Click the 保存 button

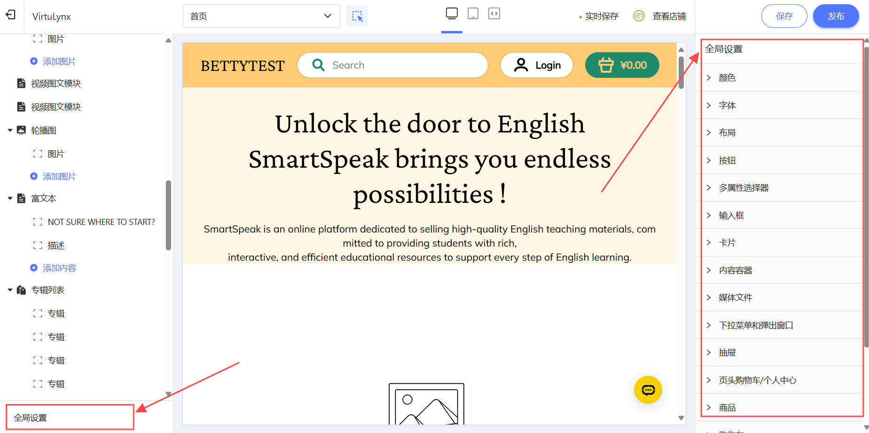[x=784, y=16]
